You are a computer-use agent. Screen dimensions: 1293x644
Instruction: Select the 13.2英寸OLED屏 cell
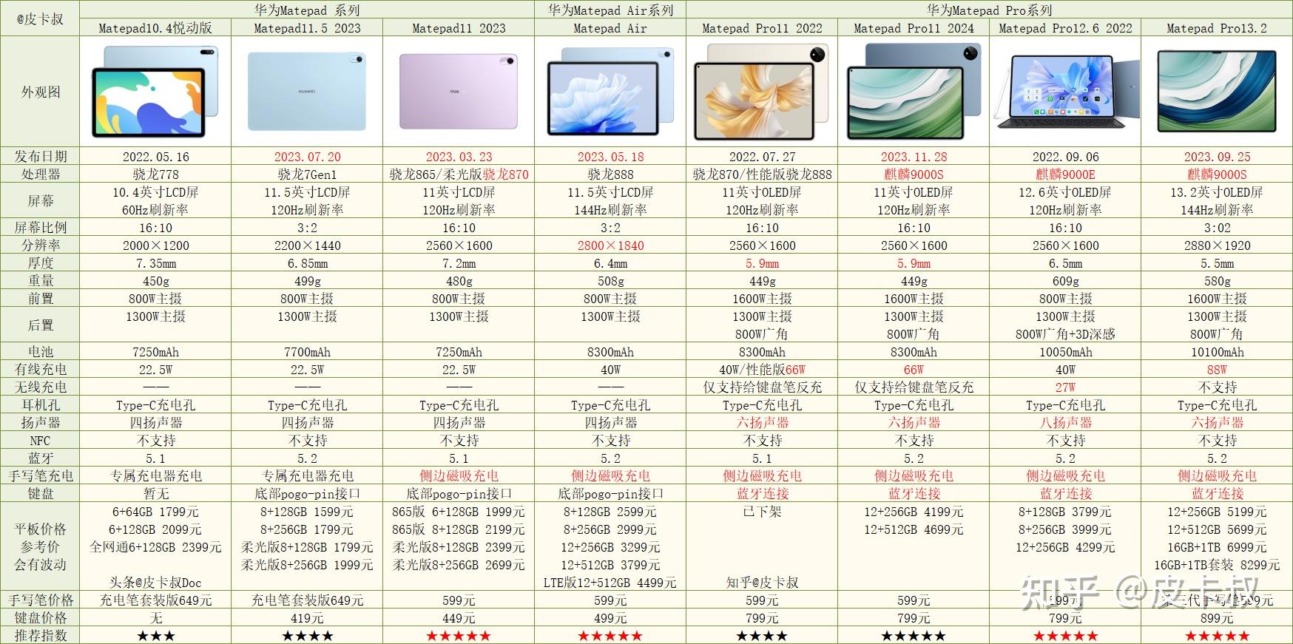point(1217,192)
